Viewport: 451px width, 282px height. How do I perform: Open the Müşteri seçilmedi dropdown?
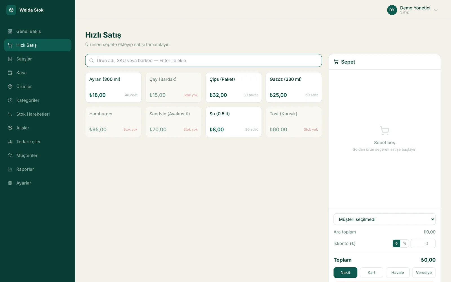[384, 219]
